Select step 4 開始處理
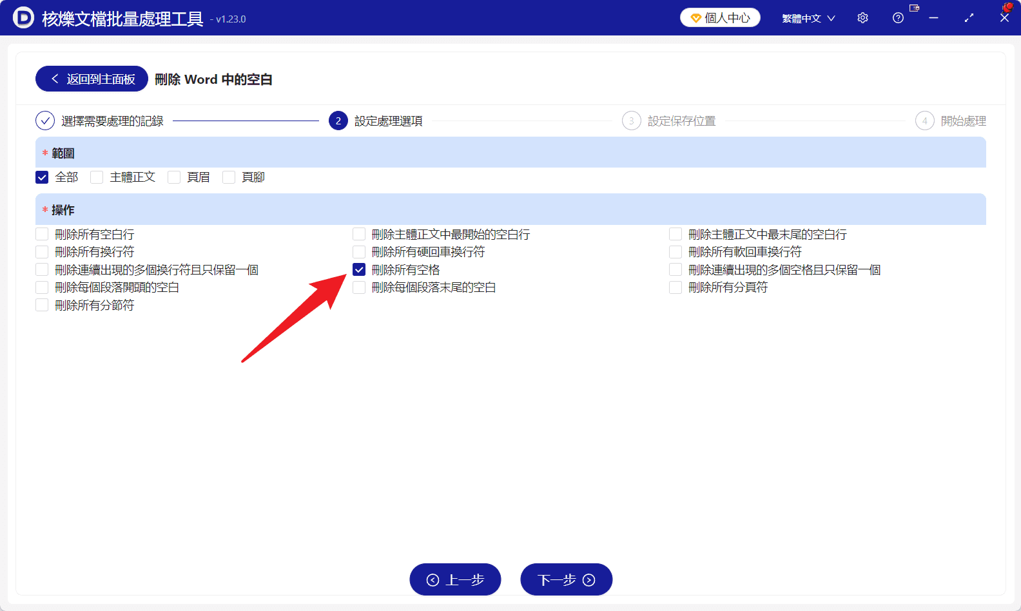Image resolution: width=1021 pixels, height=611 pixels. point(951,121)
